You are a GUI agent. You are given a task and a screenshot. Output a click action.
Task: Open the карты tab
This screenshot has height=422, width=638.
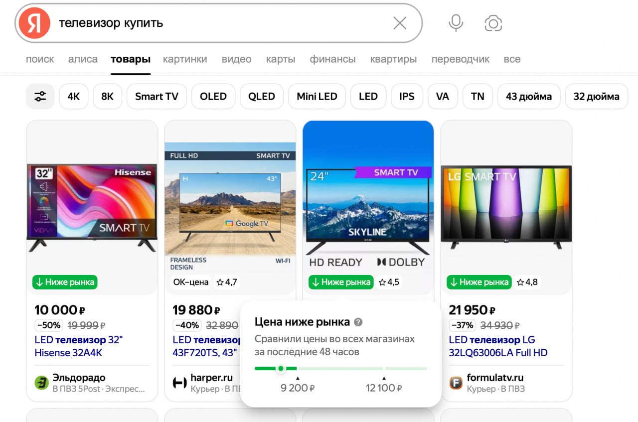[281, 59]
